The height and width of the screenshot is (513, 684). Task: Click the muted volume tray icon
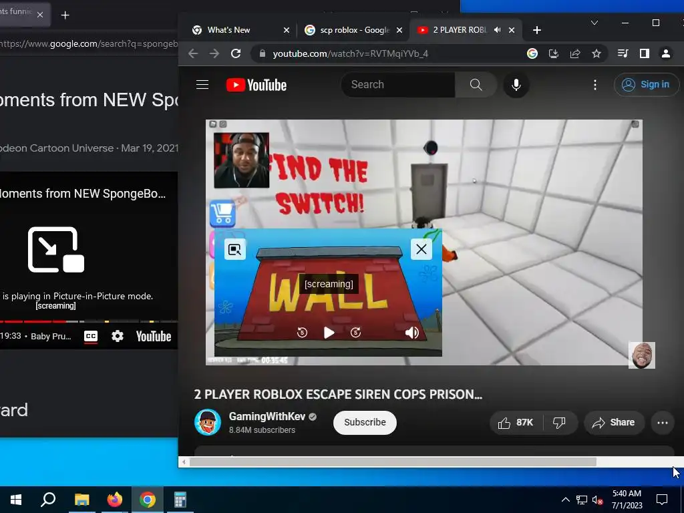point(597,500)
